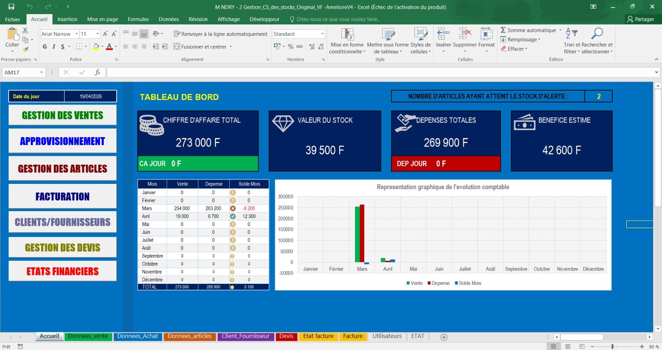Viewport: 662px width, 350px height.
Task: Click the Cut scissors icon
Action: click(x=25, y=31)
